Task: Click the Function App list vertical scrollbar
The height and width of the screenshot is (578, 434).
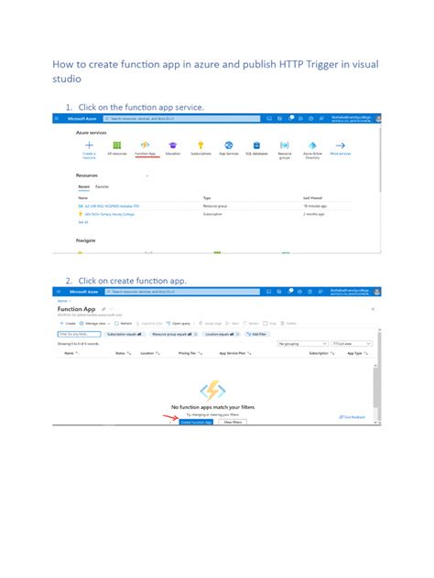Action: [x=375, y=387]
